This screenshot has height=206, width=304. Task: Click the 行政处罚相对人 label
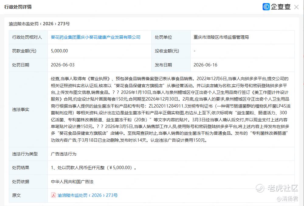[27, 37]
